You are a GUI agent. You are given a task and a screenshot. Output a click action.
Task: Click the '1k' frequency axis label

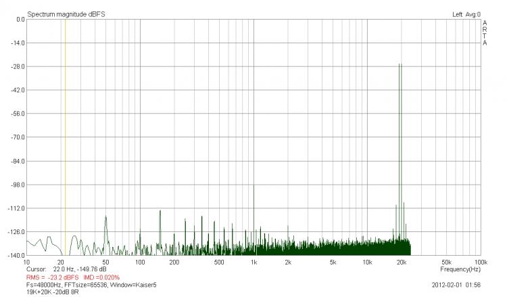tap(254, 262)
